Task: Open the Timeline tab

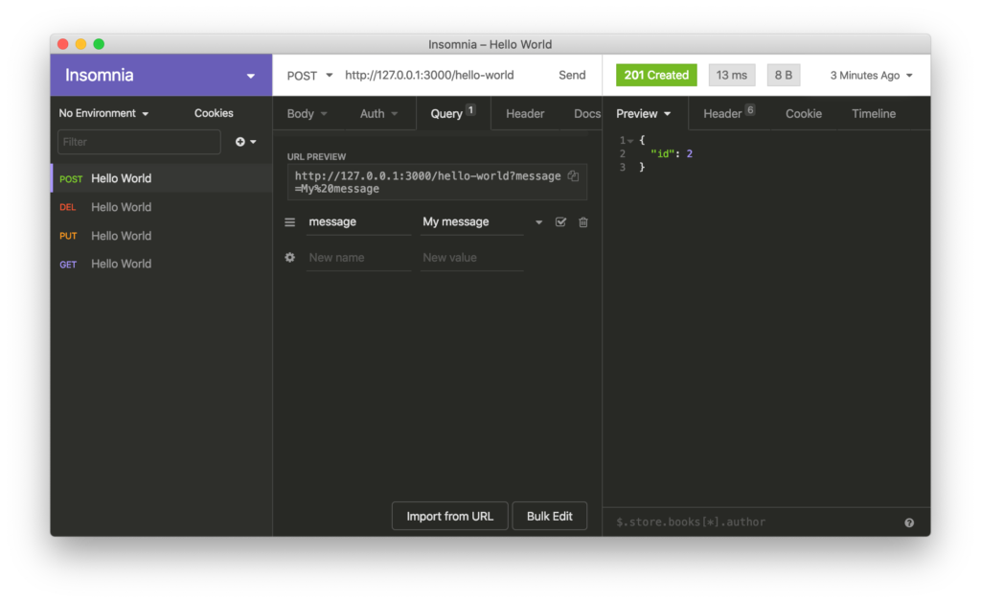Action: point(874,114)
